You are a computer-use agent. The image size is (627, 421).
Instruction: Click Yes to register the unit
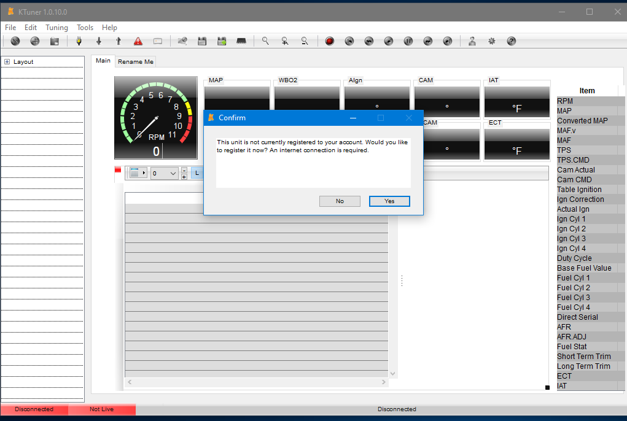click(x=389, y=201)
